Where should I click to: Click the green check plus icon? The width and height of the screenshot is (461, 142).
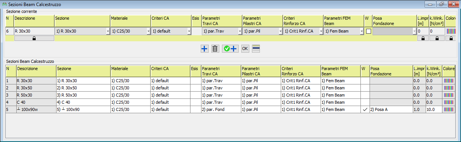pos(230,48)
